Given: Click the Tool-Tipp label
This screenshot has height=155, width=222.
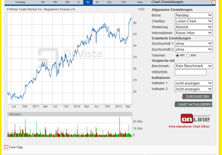Looking at the screenshot, I should click(16, 147).
